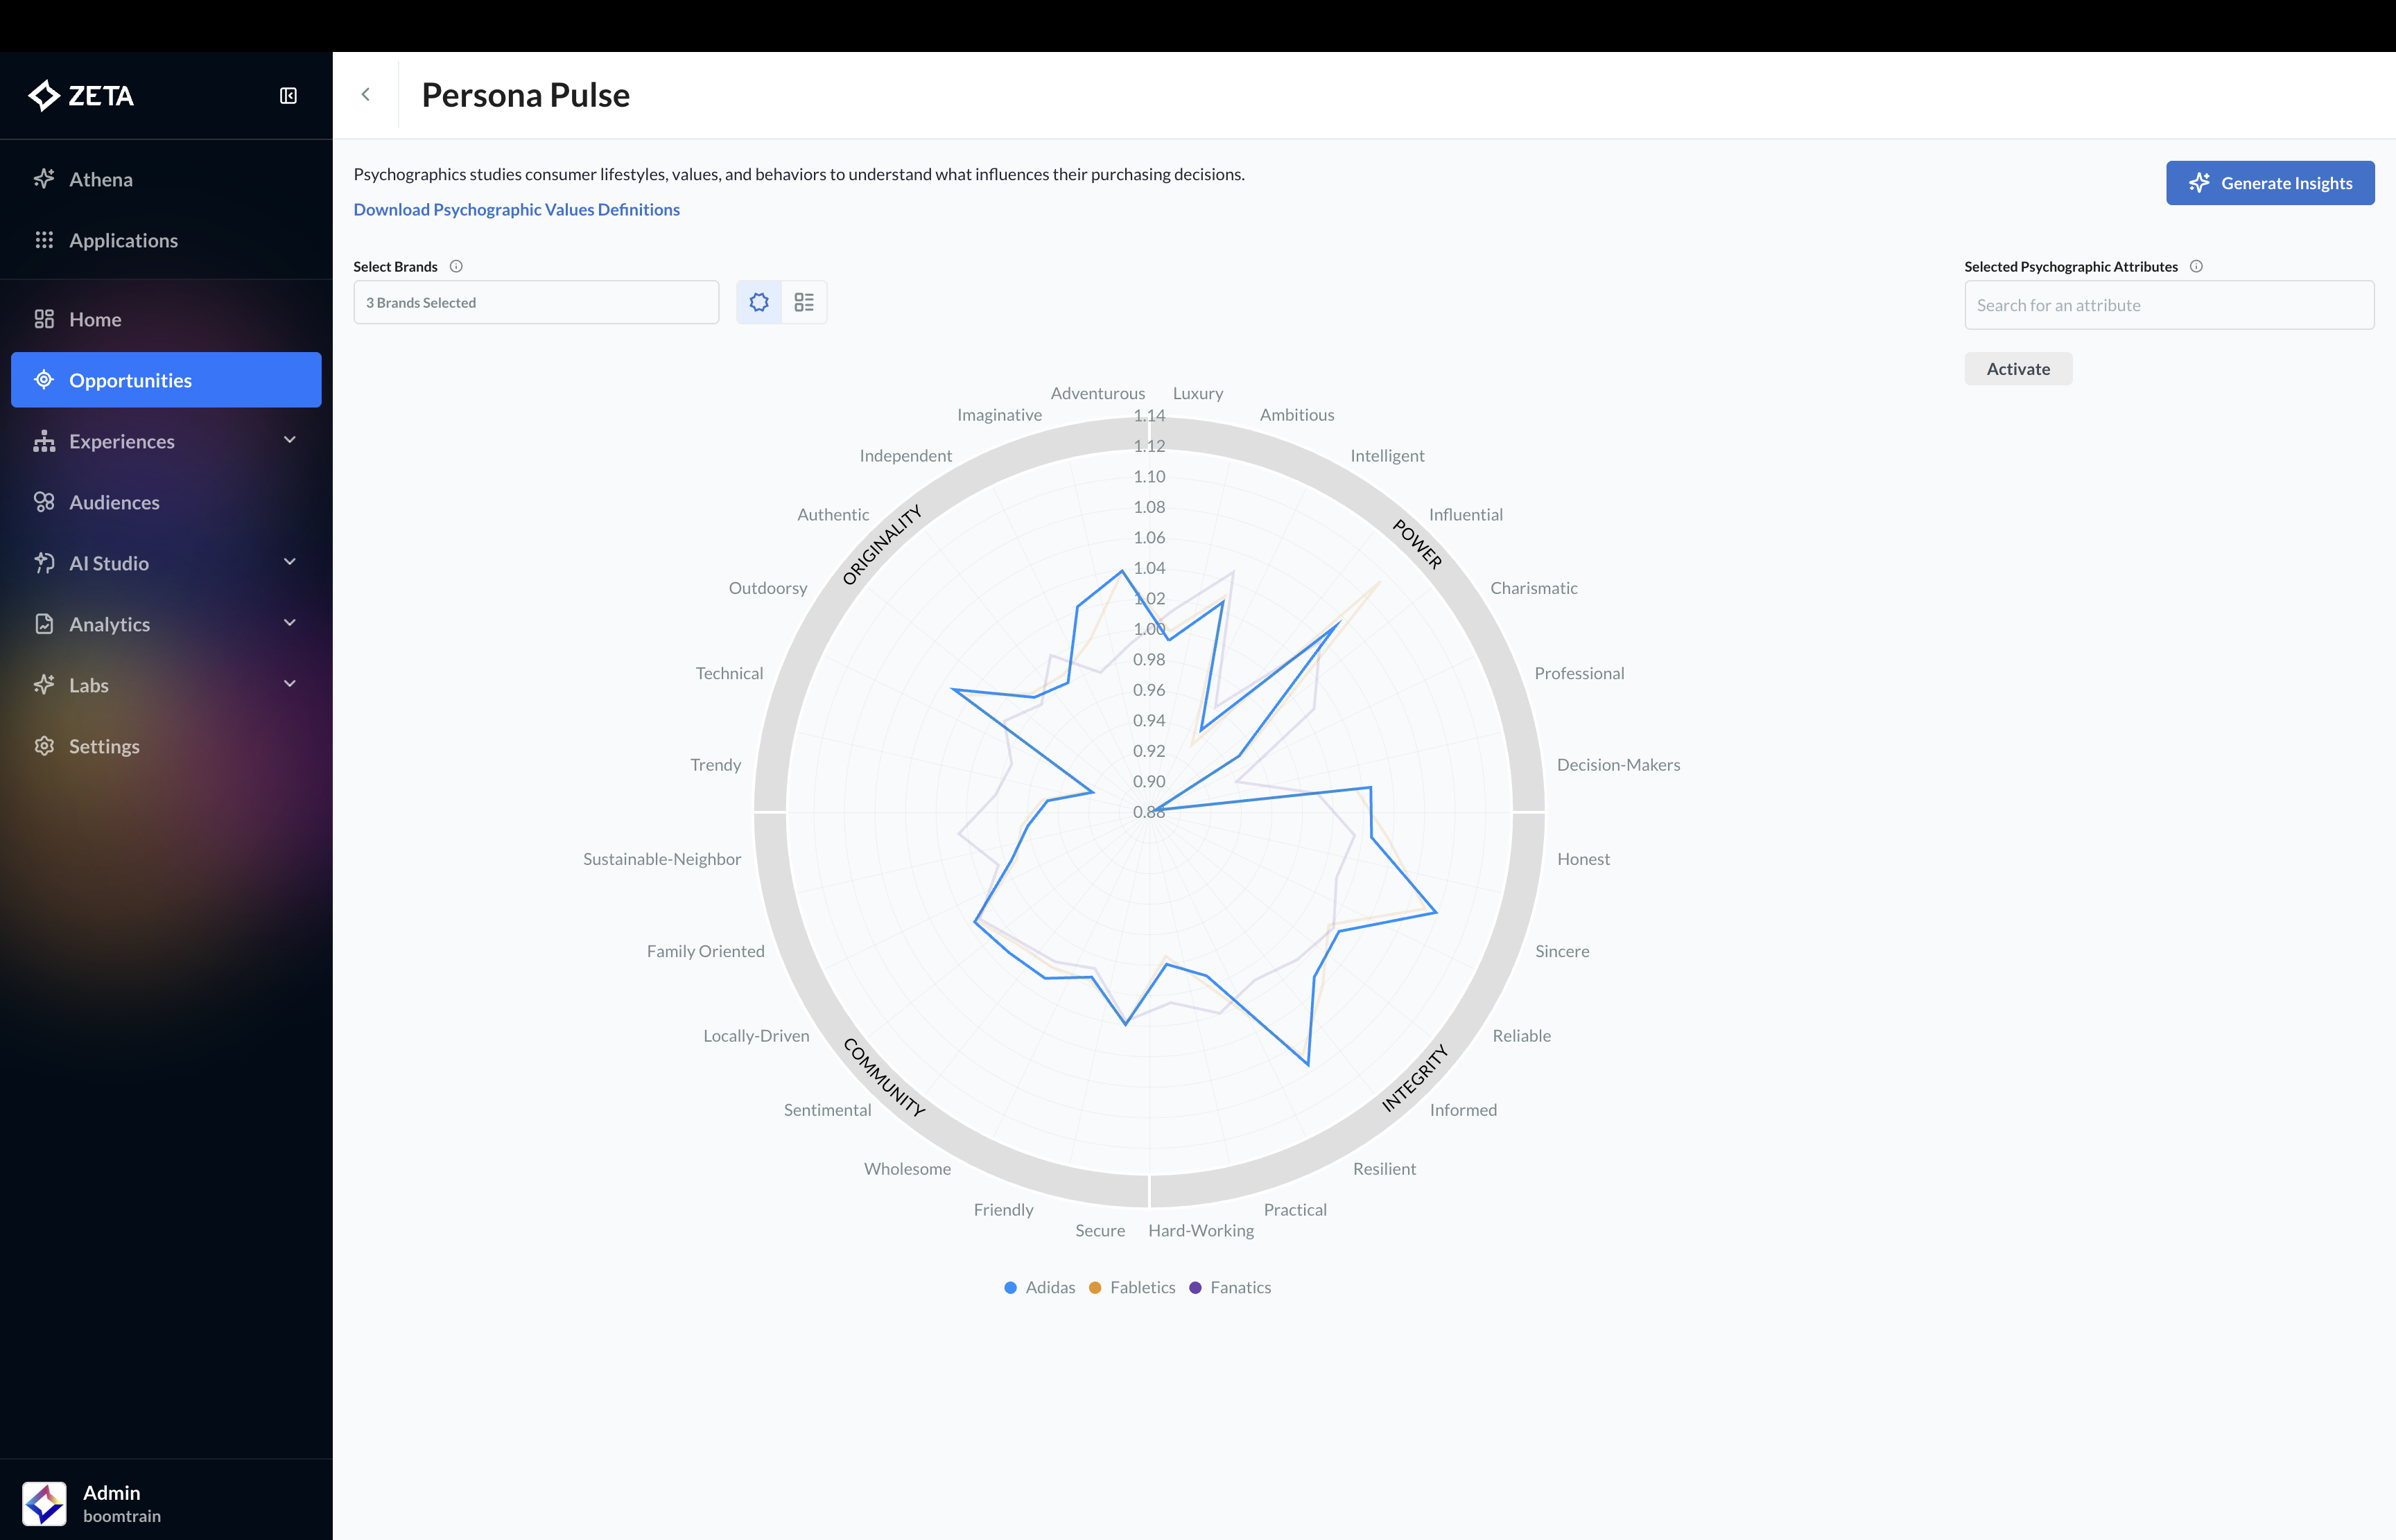This screenshot has height=1540, width=2396.
Task: Click the Settings gear icon
Action: coord(44,746)
